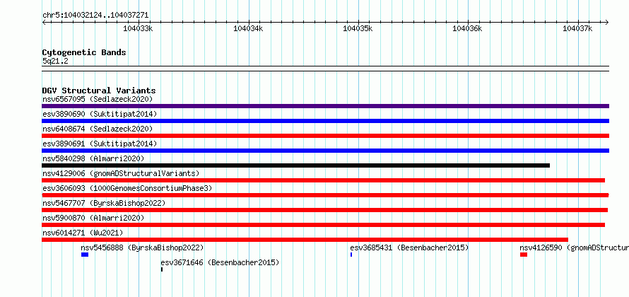This screenshot has height=297, width=629.
Task: Select the nsv5467707 red variant bar
Action: tap(324, 210)
